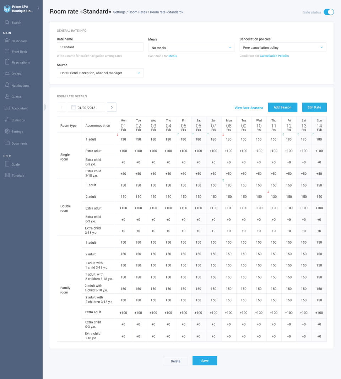Click the Statistics bar chart icon
The image size is (341, 379).
point(7,119)
